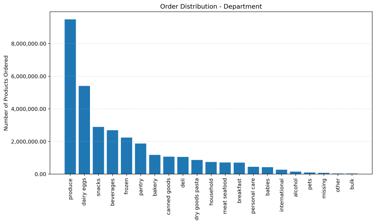Click the chart title Order Distribution - Department

coord(211,6)
